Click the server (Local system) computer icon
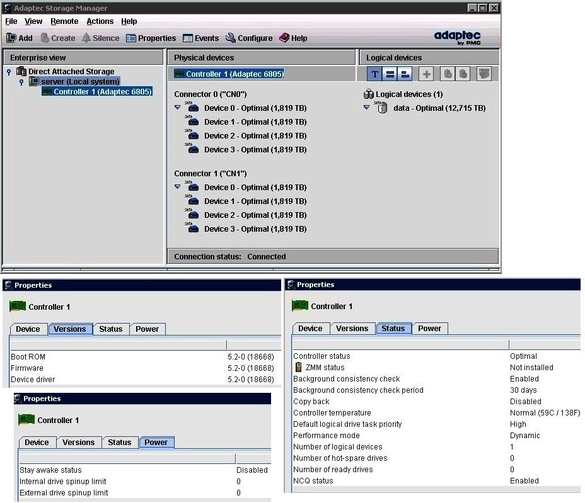This screenshot has height=503, width=585. point(34,81)
